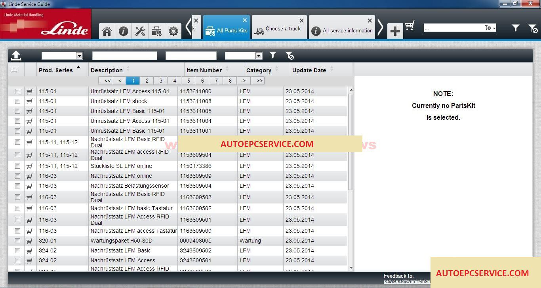Check the checkbox for Wartungspaket H50-80D

click(17, 241)
